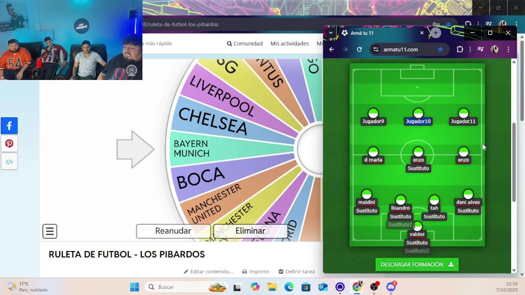Select the Jugador11 player label
525x295 pixels.
coord(463,121)
